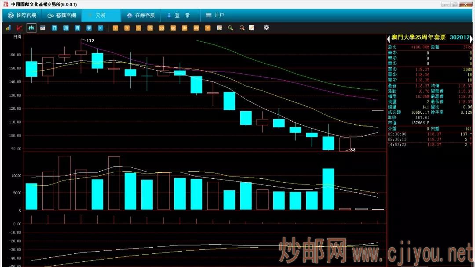Click the blue X period icon
The image size is (475, 267).
(x=100, y=28)
